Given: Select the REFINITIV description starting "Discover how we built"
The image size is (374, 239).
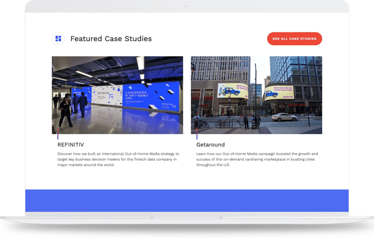Looking at the screenshot, I should pos(118,159).
